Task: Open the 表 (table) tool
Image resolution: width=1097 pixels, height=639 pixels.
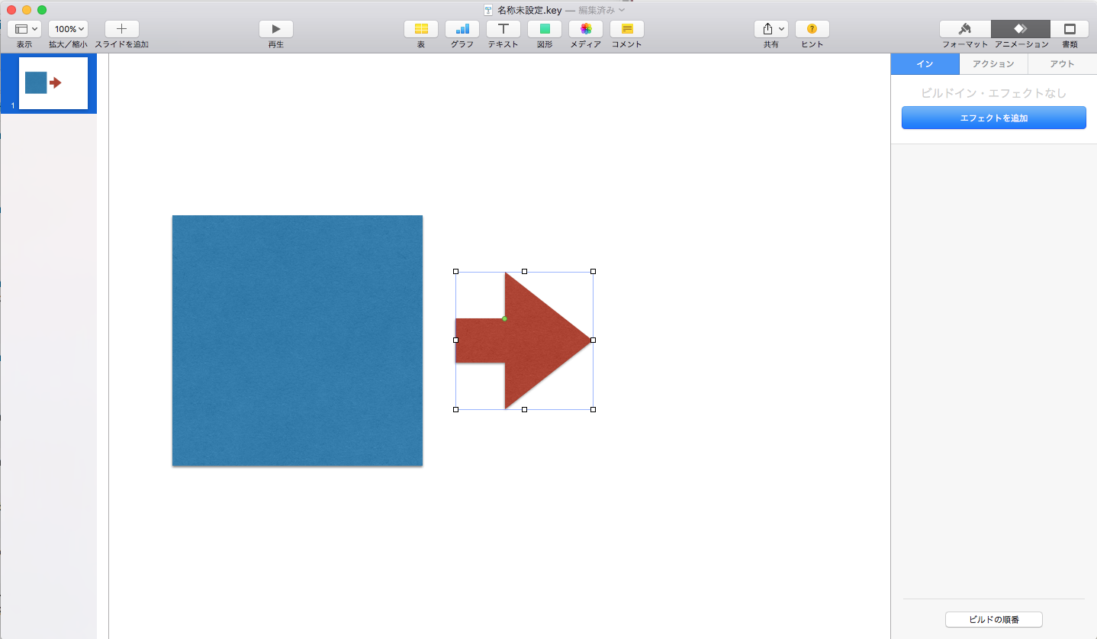Action: click(420, 29)
